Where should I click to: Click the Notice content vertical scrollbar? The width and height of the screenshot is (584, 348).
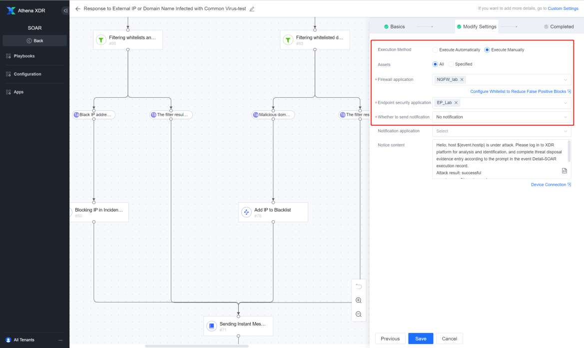569,151
